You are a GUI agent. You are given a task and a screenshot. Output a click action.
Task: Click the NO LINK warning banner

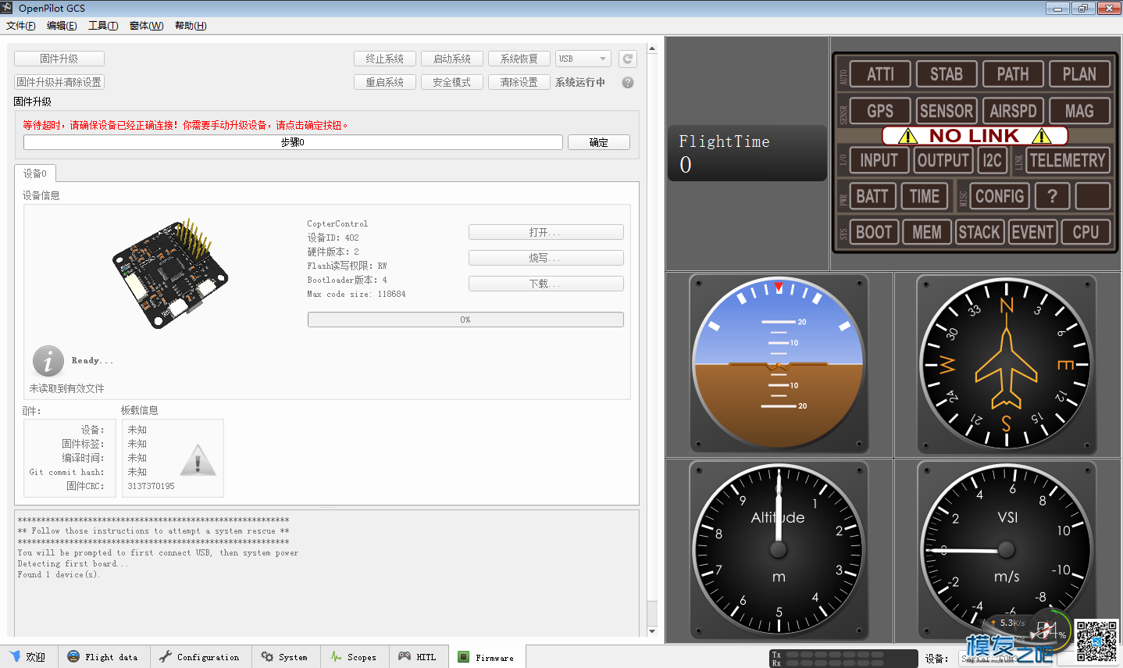[x=975, y=136]
